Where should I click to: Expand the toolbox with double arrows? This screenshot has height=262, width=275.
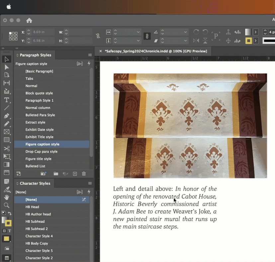(3, 48)
